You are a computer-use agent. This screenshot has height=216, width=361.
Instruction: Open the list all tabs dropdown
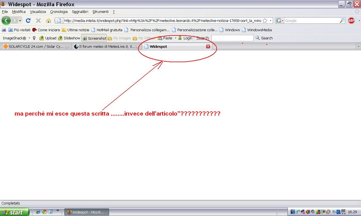358,46
